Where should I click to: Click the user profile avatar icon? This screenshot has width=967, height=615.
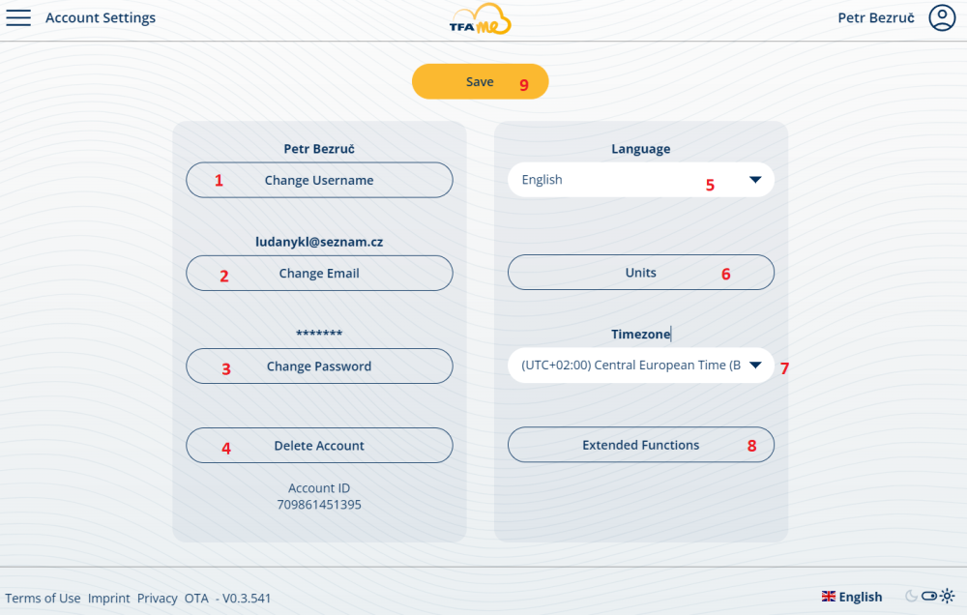[941, 17]
